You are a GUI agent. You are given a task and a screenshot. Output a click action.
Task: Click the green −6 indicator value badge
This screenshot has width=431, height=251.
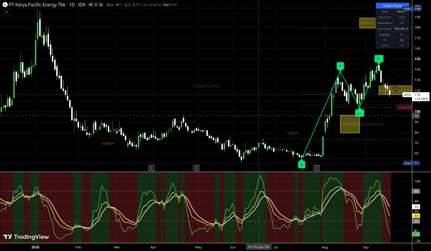coord(417,234)
